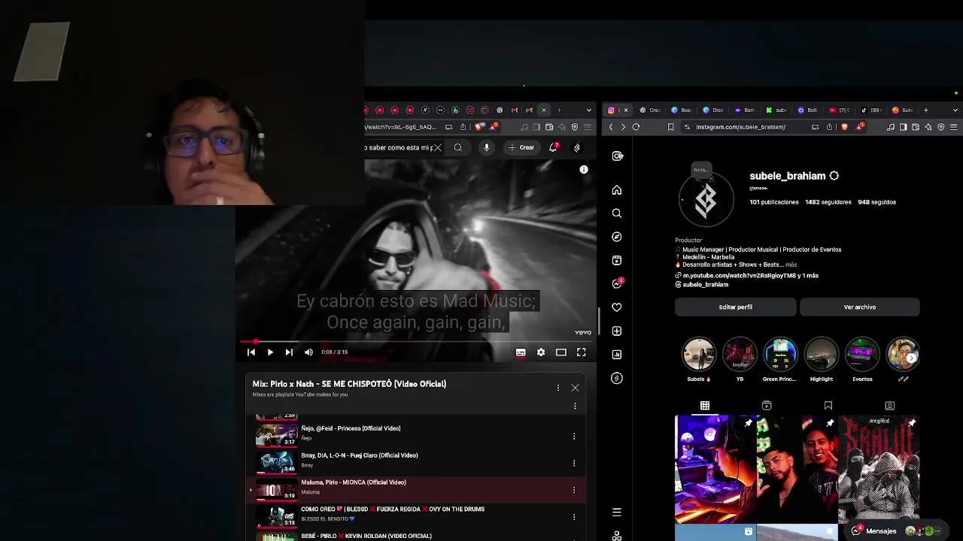963x541 pixels.
Task: Open Instagram notifications heart icon
Action: pyautogui.click(x=617, y=307)
